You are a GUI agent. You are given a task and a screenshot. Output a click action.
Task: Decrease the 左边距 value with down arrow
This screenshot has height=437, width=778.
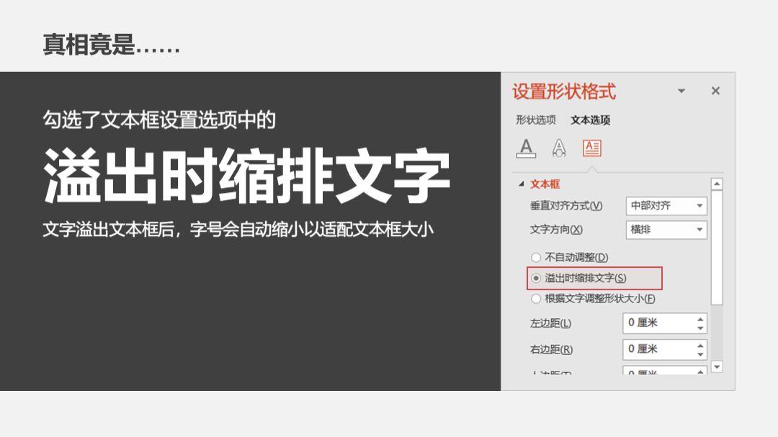700,328
